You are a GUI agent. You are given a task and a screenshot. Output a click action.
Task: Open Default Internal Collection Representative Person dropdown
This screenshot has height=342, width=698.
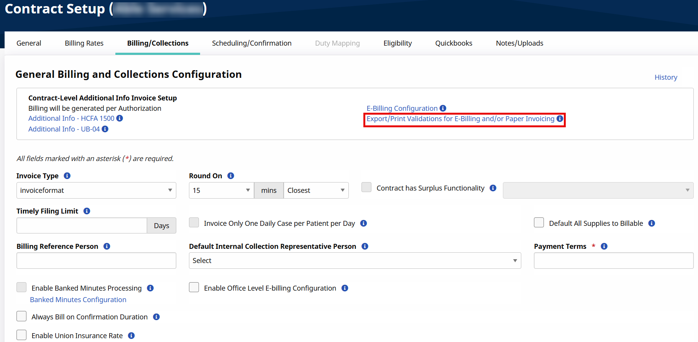click(x=355, y=261)
